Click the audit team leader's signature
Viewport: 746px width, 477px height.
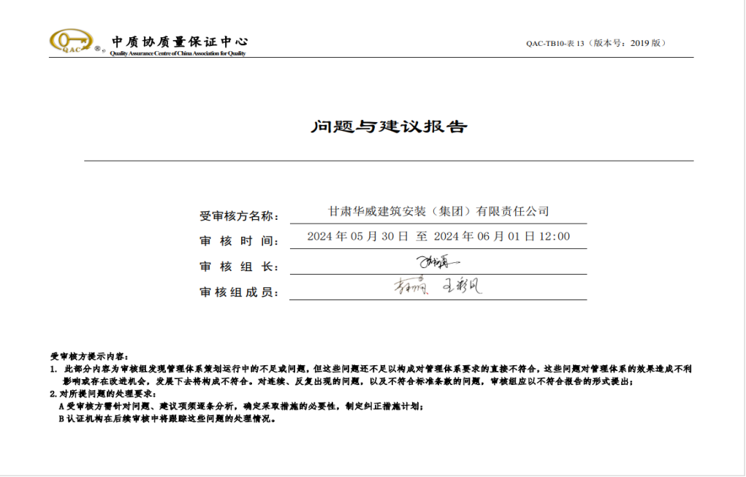click(x=438, y=262)
